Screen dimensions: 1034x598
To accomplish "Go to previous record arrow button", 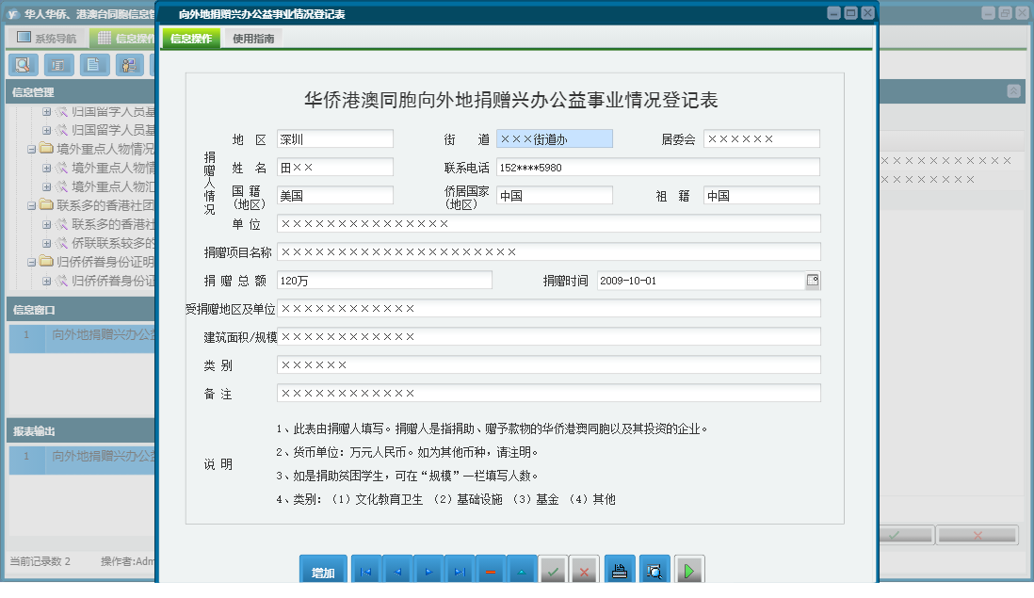I will (x=397, y=571).
